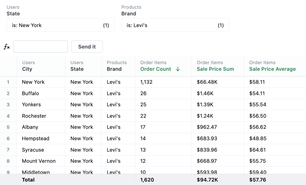Click the Total row label

click(28, 180)
